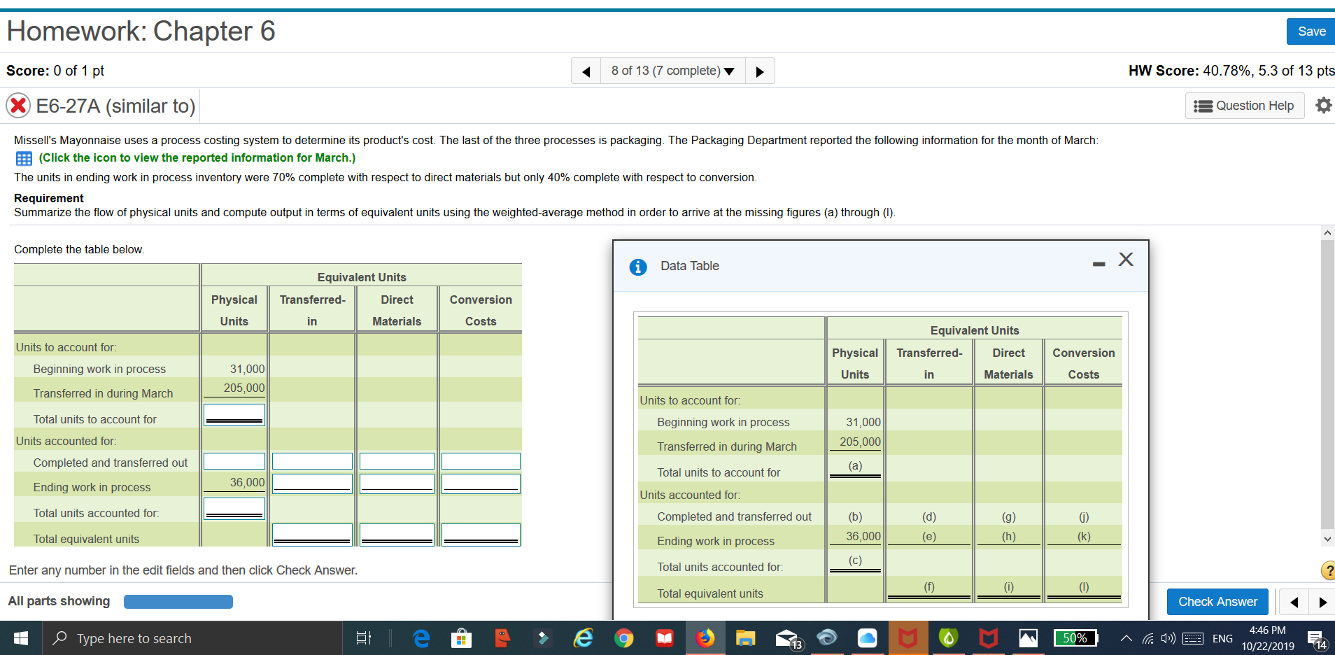Click the 36,000 value in the answer table
The image size is (1335, 655).
tap(247, 482)
